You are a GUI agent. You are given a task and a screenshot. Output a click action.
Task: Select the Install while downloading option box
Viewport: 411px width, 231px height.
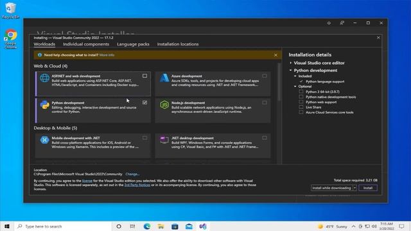tap(332, 188)
